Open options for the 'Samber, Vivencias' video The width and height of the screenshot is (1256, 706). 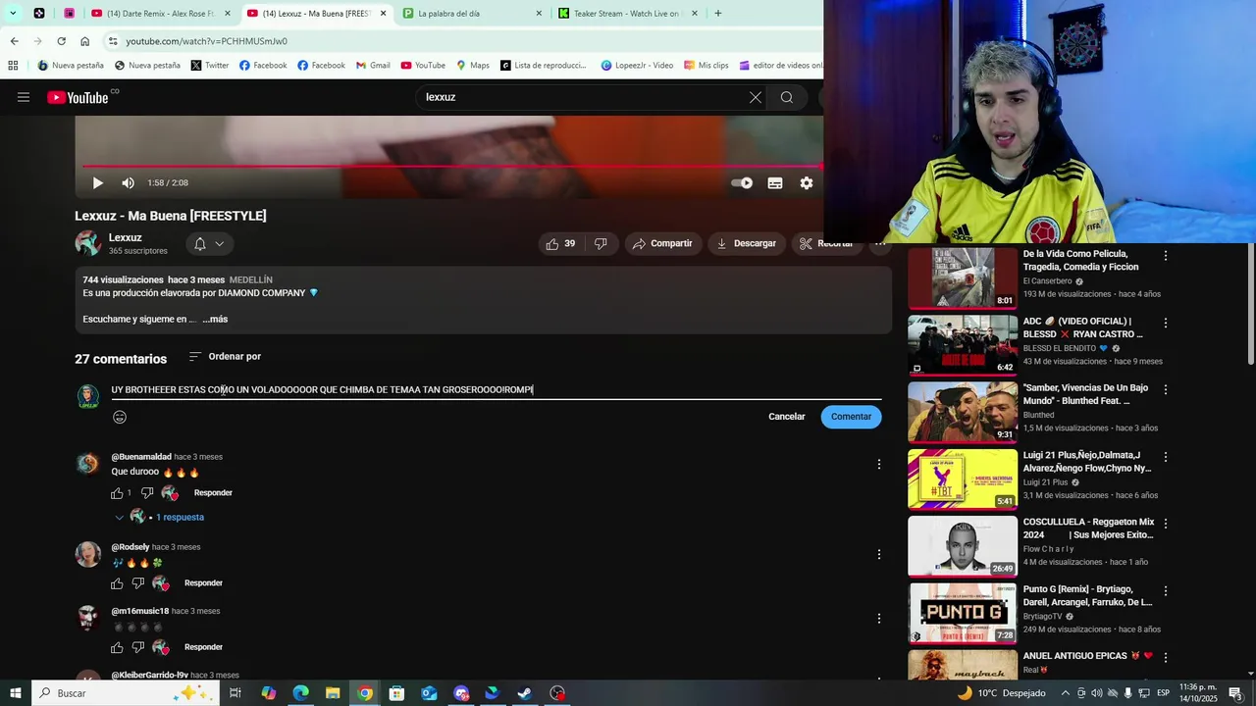[1166, 390]
